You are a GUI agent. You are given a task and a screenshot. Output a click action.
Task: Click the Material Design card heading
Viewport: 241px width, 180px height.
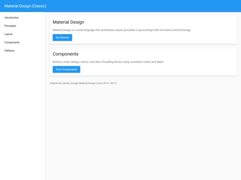tap(68, 22)
